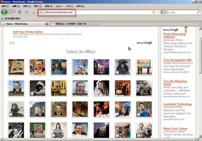Select the tattooed chest effect thumbnail
Image resolution: width=202 pixels, height=141 pixels.
click(x=123, y=130)
